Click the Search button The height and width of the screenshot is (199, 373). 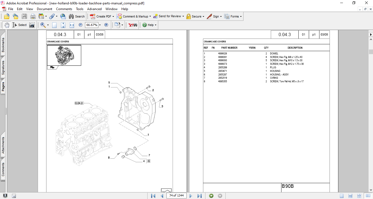click(x=77, y=16)
